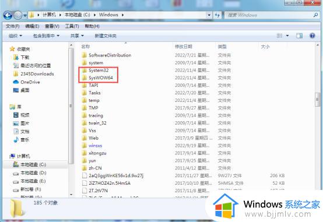The width and height of the screenshot is (323, 222).
Task: Select the TAPI folder
Action: (90, 85)
